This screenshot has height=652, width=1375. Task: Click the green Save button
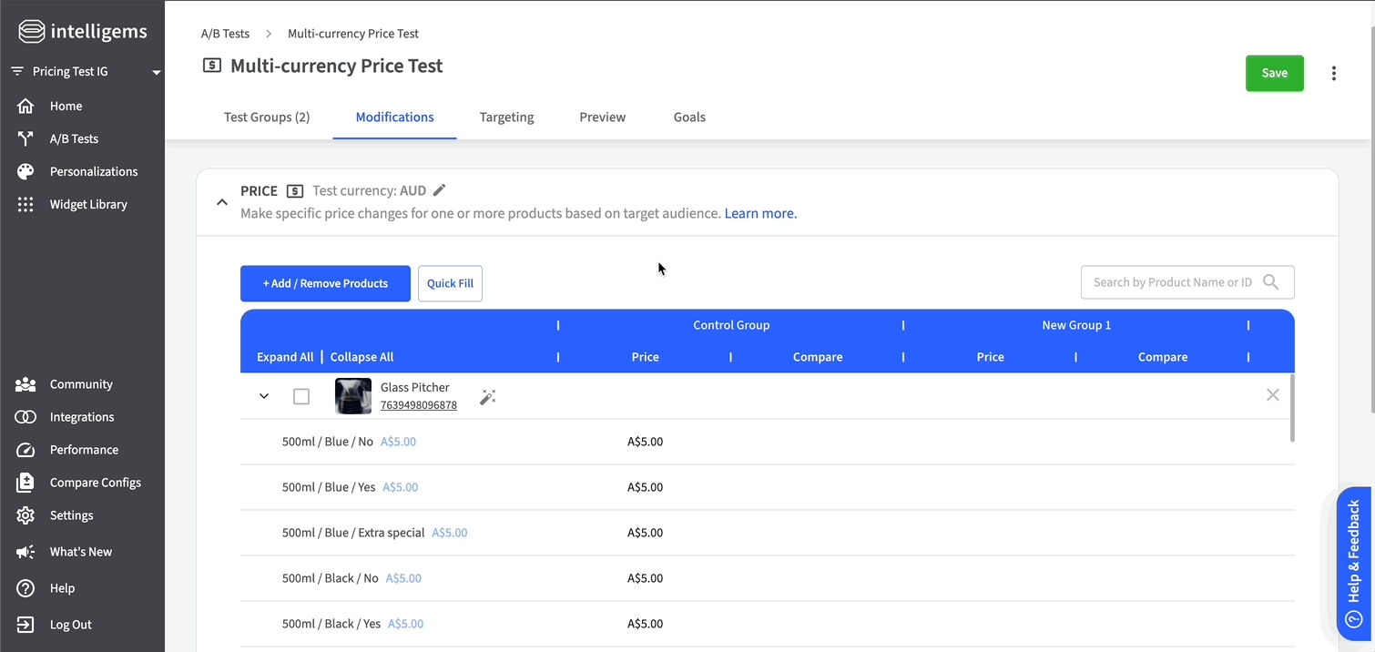pyautogui.click(x=1274, y=73)
